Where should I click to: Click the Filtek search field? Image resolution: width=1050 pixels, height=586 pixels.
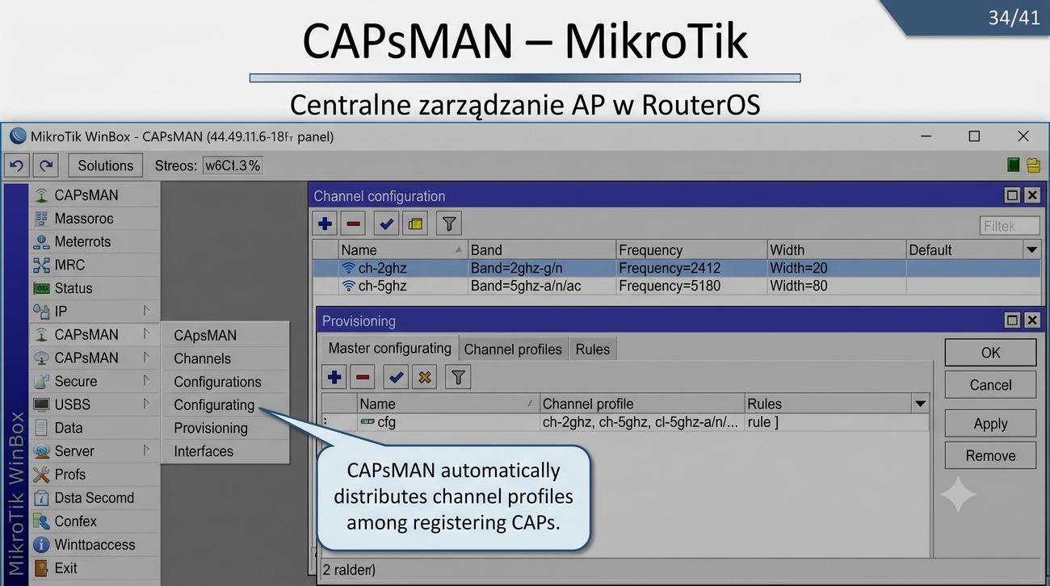(x=1010, y=226)
